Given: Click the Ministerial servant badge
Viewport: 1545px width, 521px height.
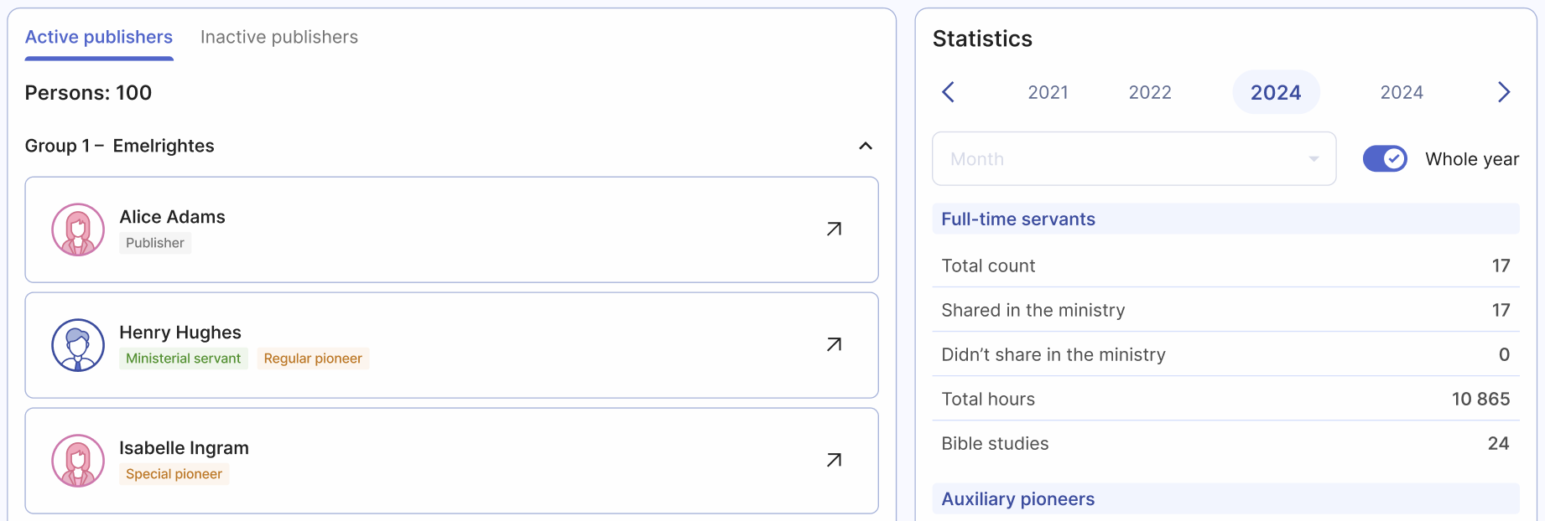Looking at the screenshot, I should tap(183, 359).
